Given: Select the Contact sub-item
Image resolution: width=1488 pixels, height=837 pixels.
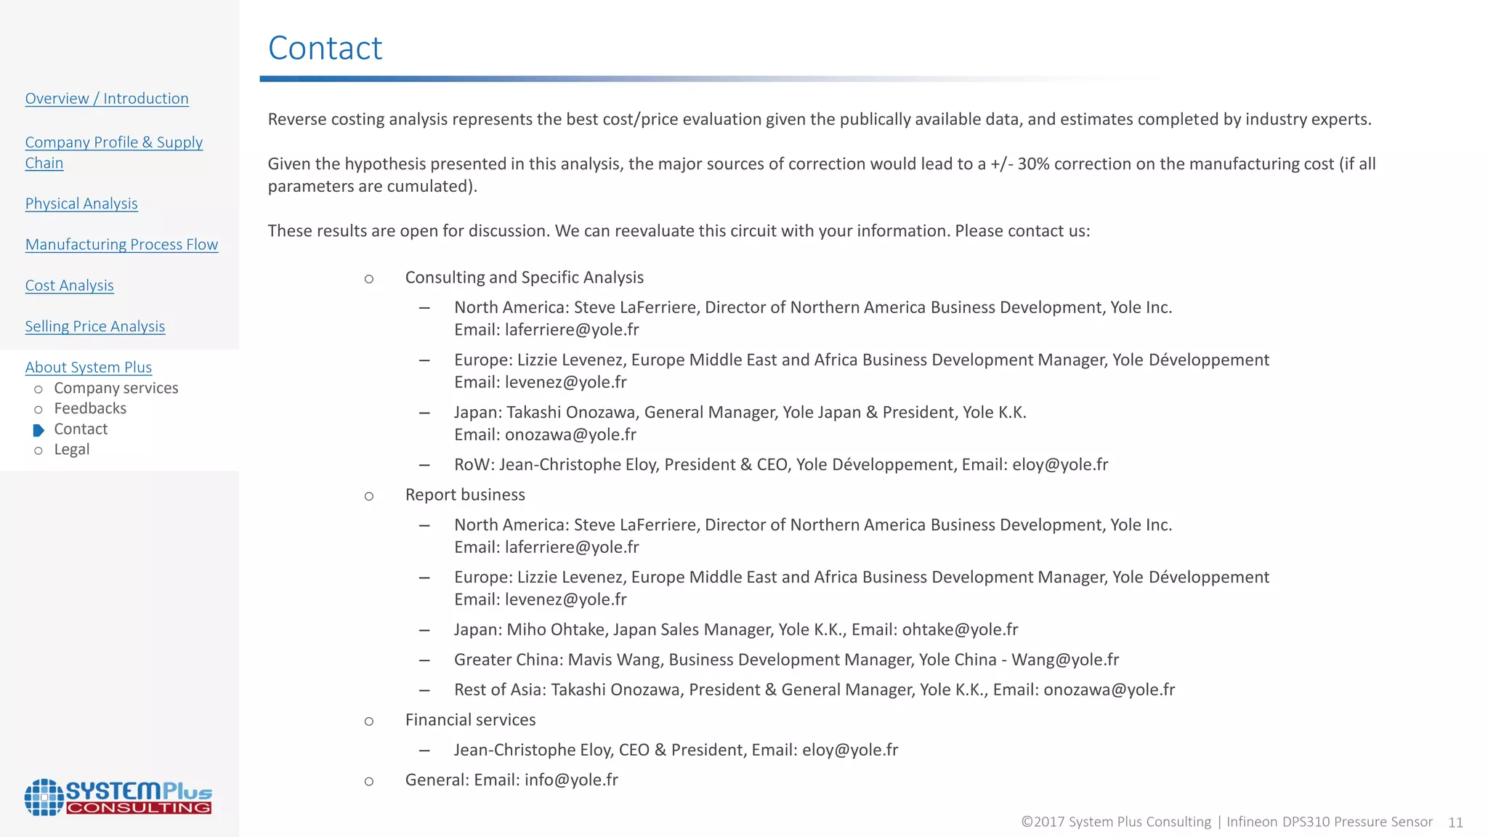Looking at the screenshot, I should pos(81,429).
